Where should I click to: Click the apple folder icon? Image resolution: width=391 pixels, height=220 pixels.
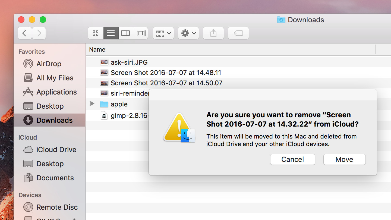click(x=104, y=104)
